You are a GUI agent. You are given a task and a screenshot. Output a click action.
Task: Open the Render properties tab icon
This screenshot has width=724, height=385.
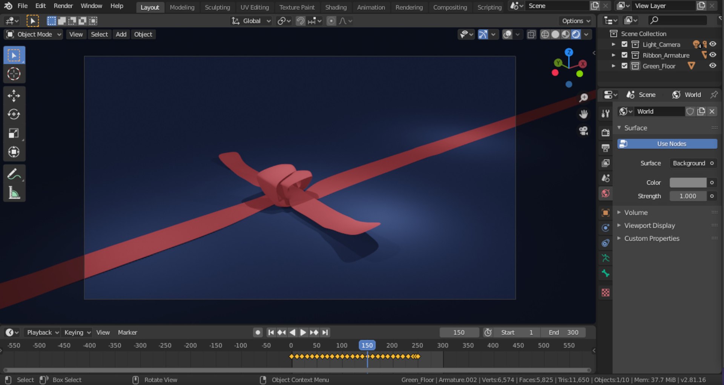point(606,133)
